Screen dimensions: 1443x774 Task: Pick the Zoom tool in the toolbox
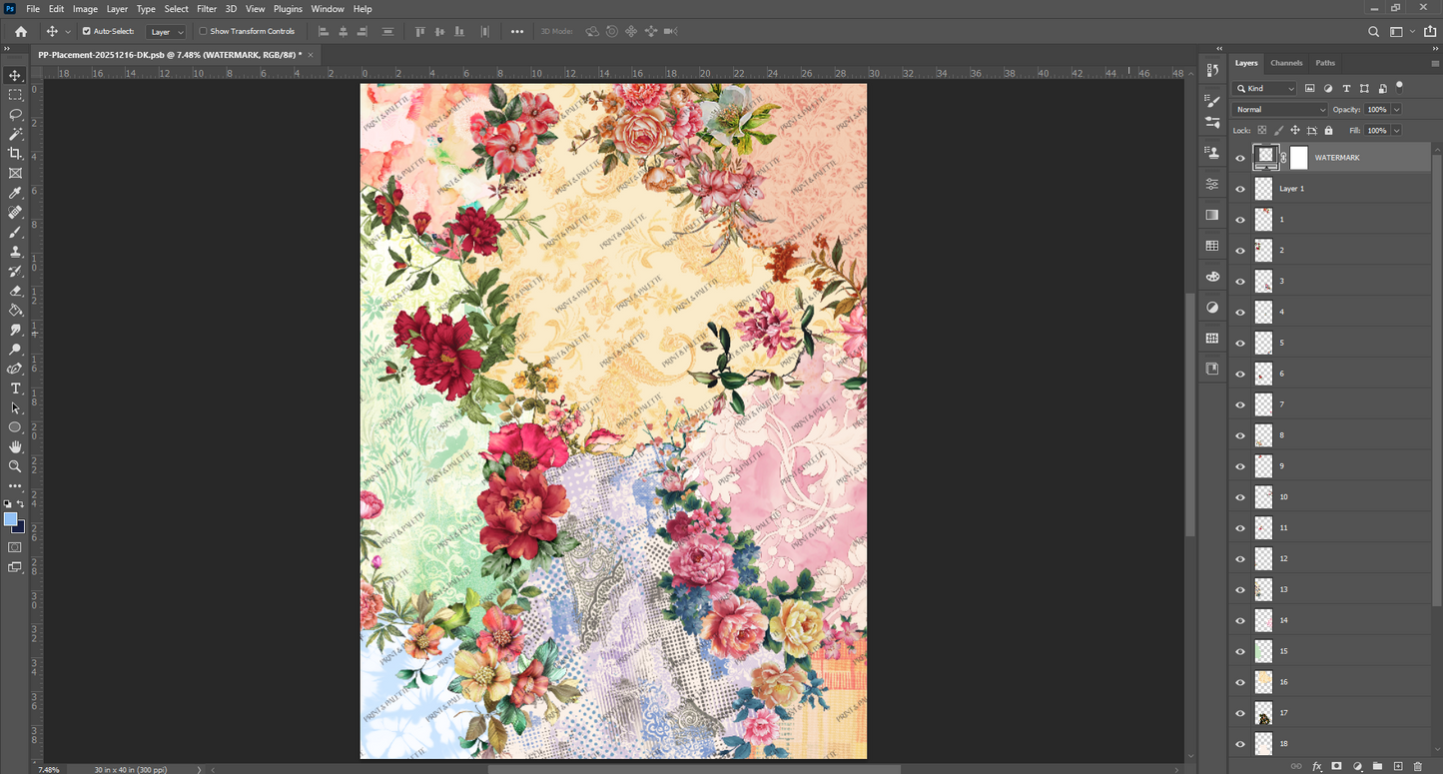pos(15,466)
